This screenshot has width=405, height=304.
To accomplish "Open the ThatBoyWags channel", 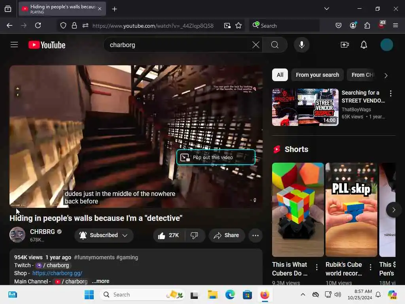I will [x=356, y=110].
